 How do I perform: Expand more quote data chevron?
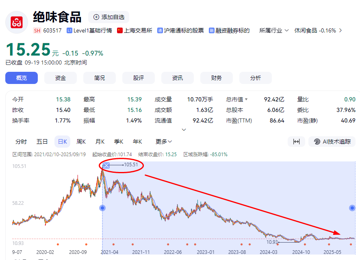(x=184, y=130)
